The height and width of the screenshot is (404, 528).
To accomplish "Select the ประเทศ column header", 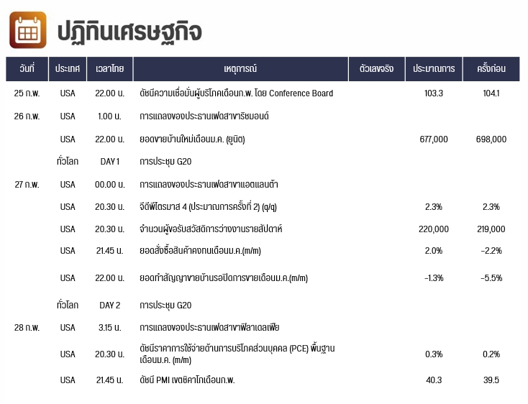I will click(68, 69).
